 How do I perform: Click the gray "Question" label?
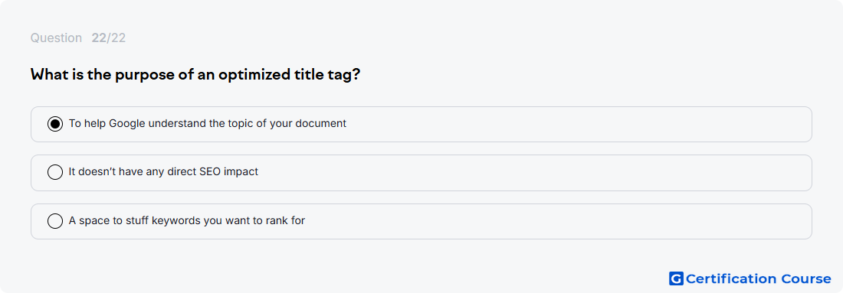click(56, 38)
